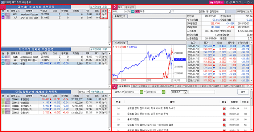This screenshot has width=254, height=132.
Task: Click the link window icon in title bar
Action: pyautogui.click(x=230, y=2)
